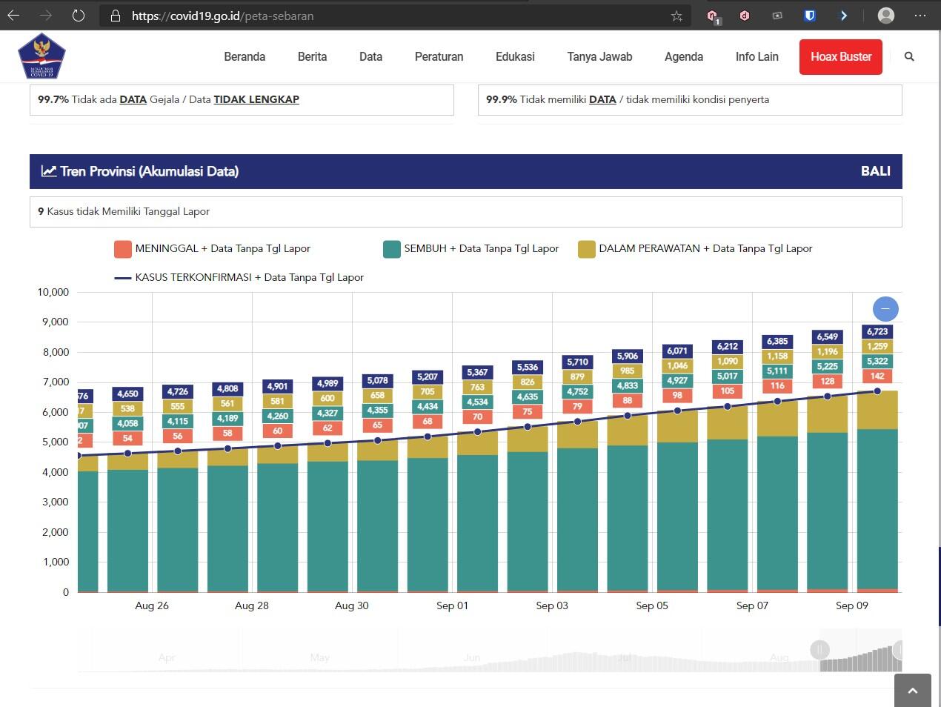Open the Bitwarden shield extension

click(x=810, y=16)
